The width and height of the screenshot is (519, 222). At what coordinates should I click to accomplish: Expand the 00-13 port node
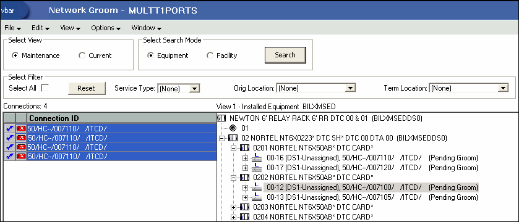[x=245, y=197]
